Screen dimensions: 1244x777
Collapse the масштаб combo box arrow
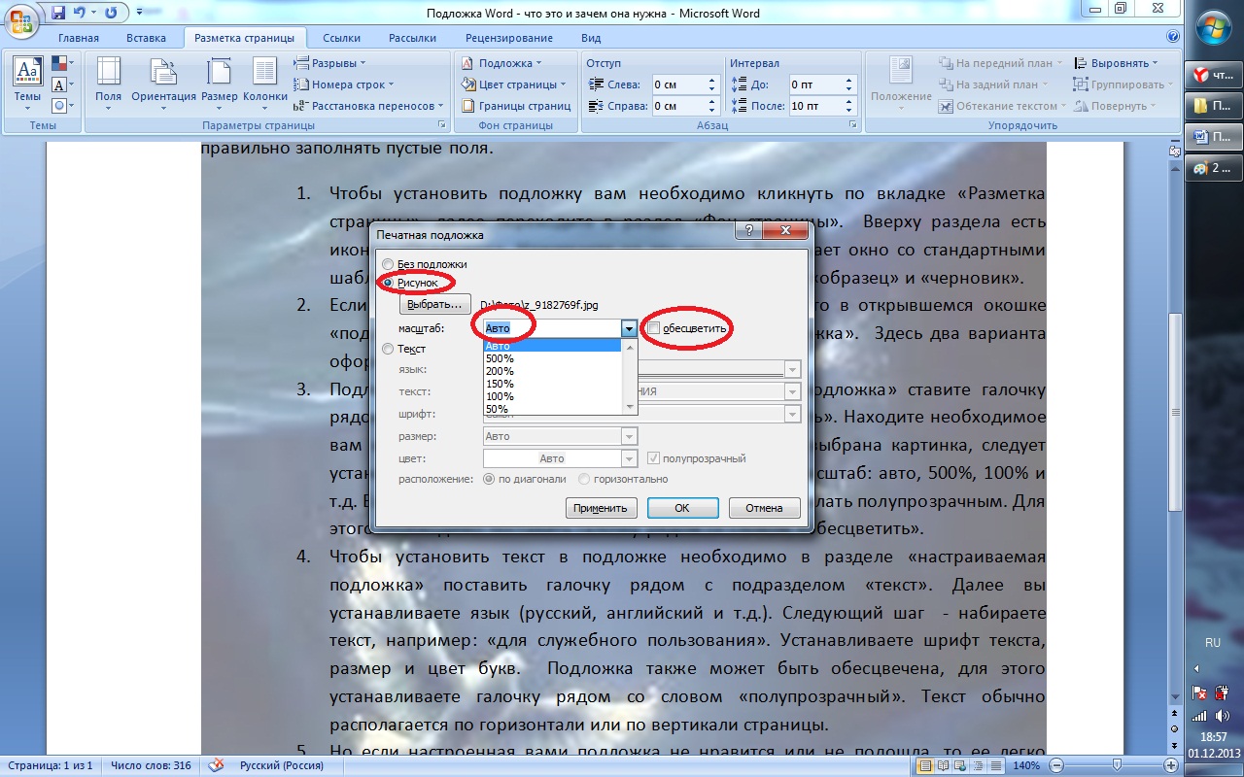[630, 328]
